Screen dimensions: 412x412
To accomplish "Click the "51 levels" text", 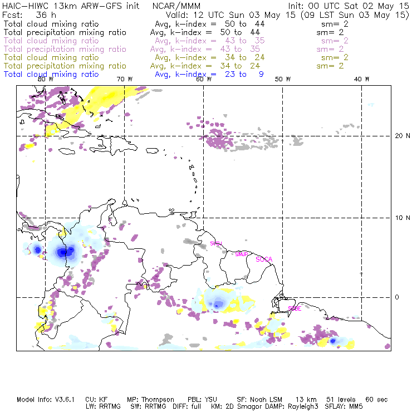I will tap(341, 400).
